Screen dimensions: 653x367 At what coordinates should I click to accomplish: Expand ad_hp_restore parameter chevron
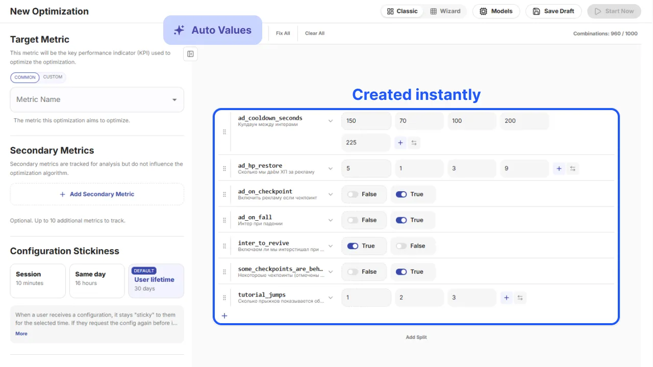(331, 168)
